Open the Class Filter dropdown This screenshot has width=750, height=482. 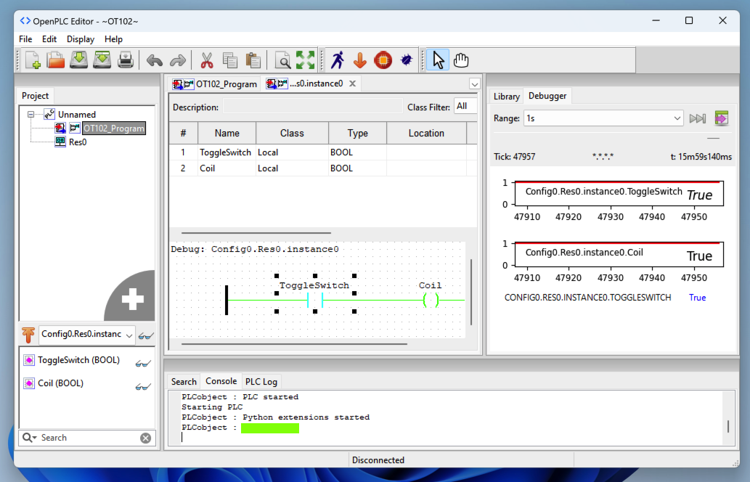pos(465,106)
